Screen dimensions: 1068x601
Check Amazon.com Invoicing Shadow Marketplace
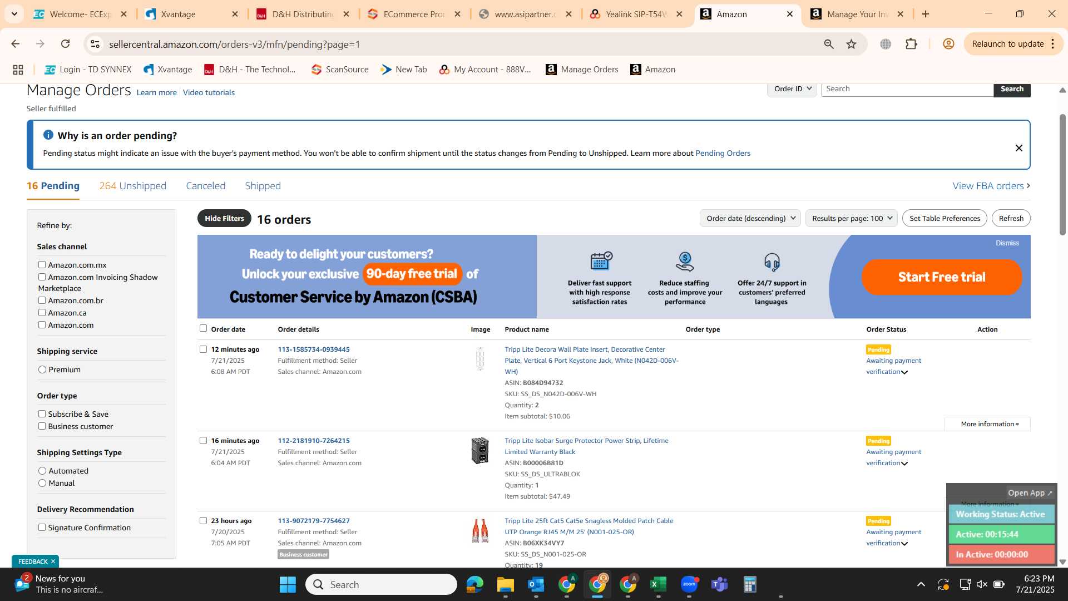[x=42, y=277]
